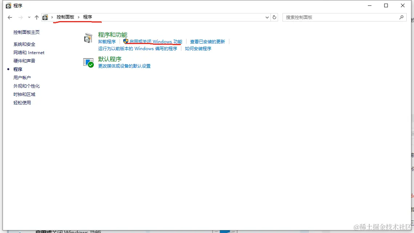Click the shield icon beside 启用或关闭 Windows 功能
Screen dimensions: 414x233
[126, 41]
